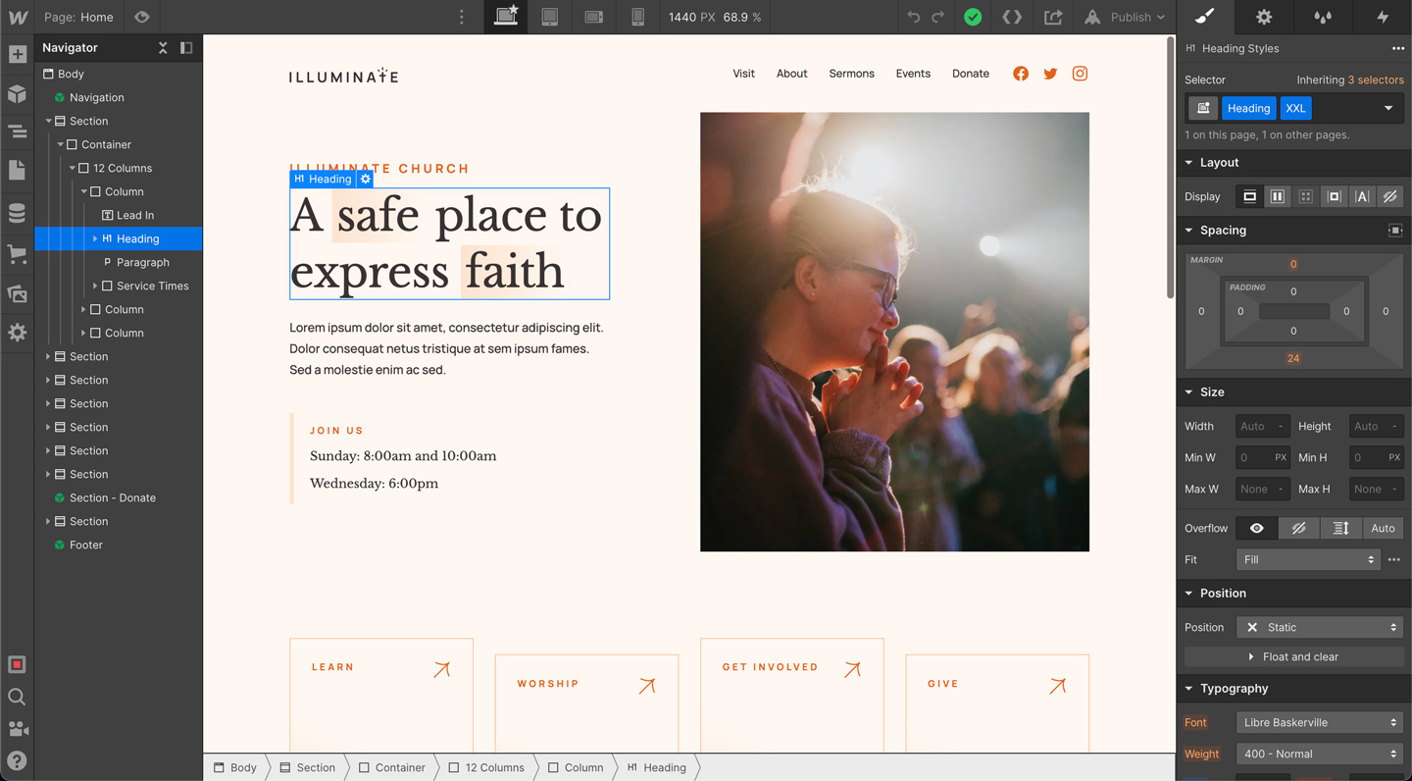Set Display to Flex in Layout
This screenshot has height=781, width=1412.
tap(1277, 196)
